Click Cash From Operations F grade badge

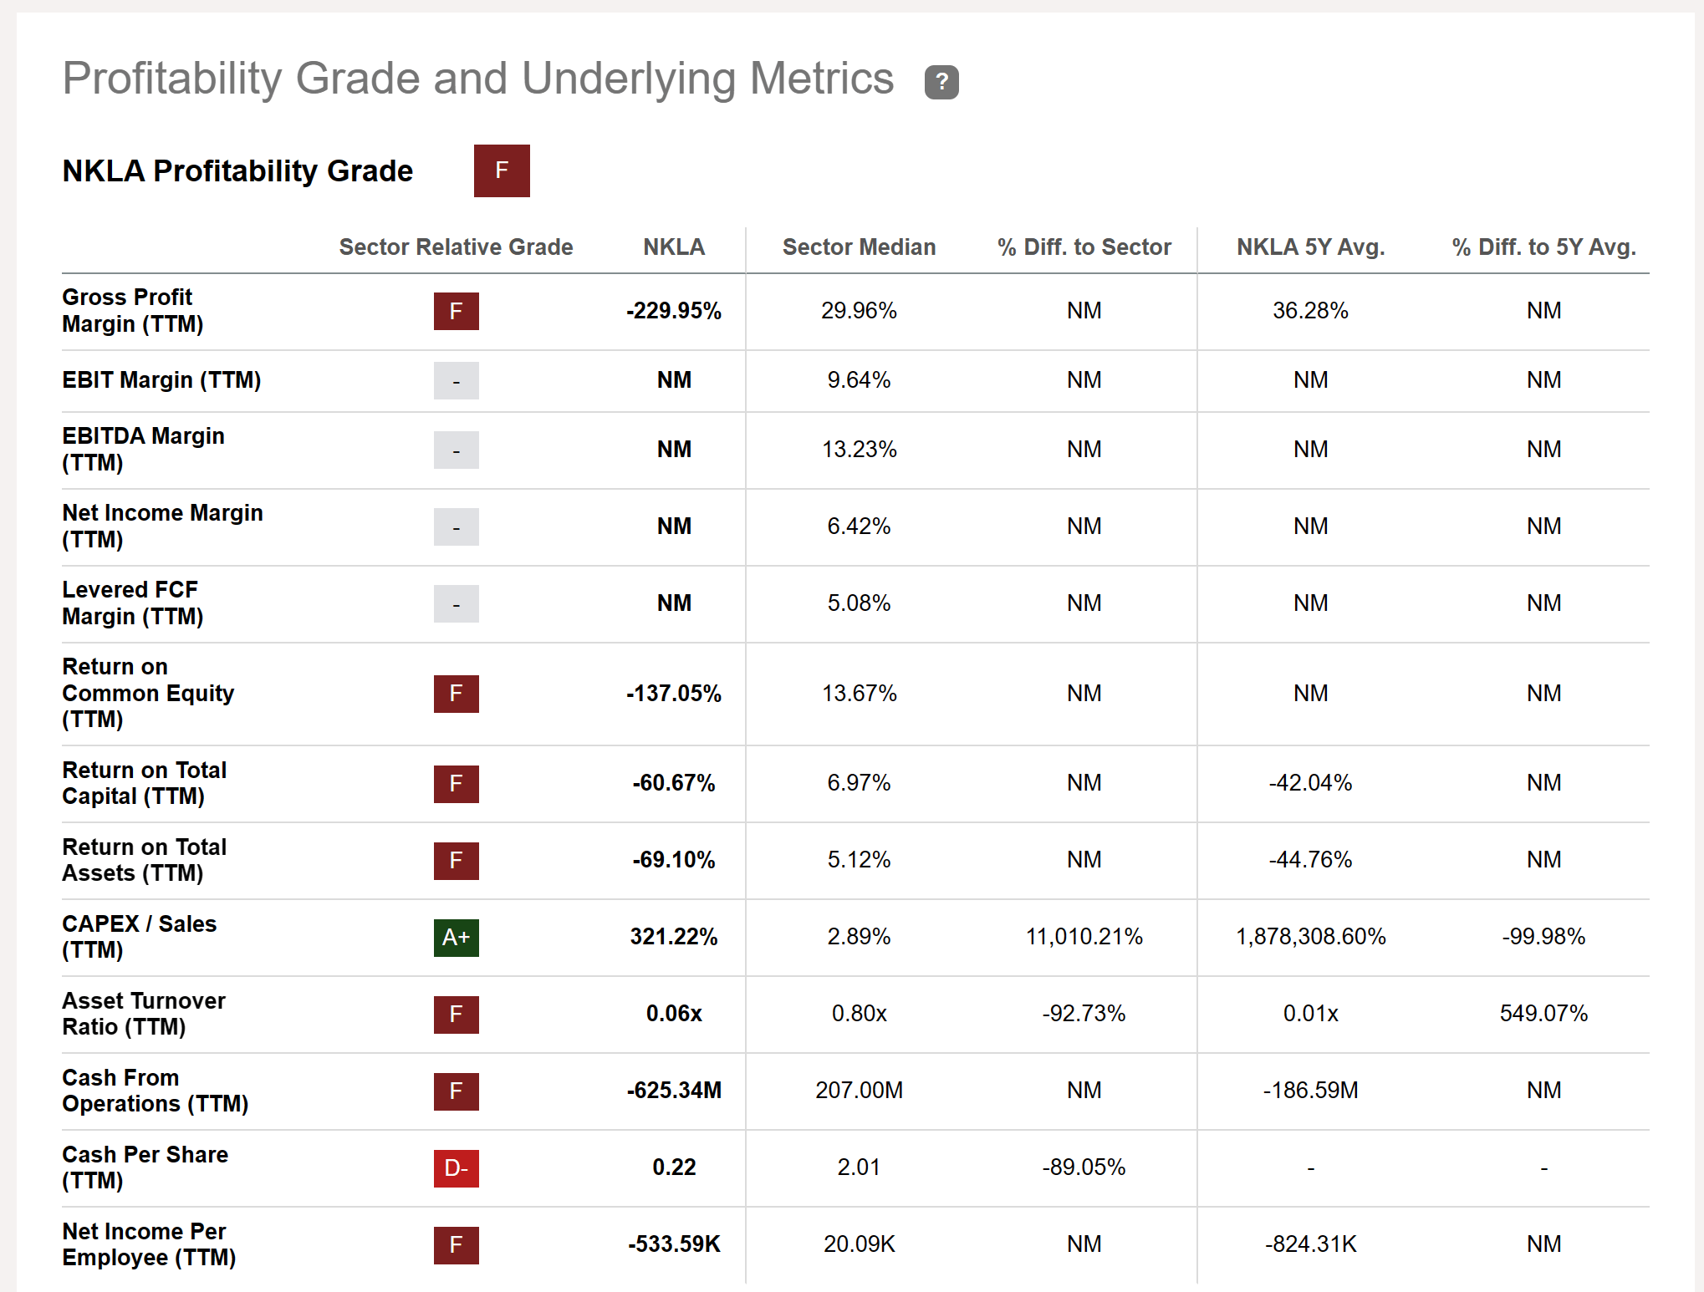pyautogui.click(x=456, y=1091)
